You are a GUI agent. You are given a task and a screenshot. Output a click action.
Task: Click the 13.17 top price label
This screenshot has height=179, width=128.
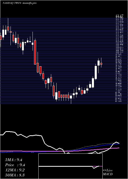(x=119, y=16)
